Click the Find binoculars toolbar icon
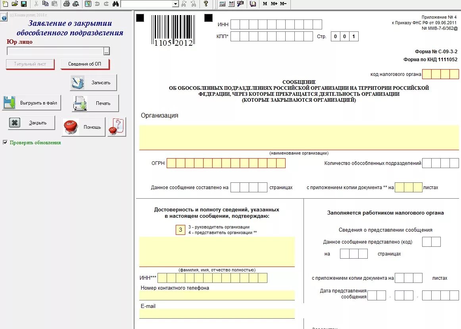Screen dimensions: 461x329 pos(115,4)
